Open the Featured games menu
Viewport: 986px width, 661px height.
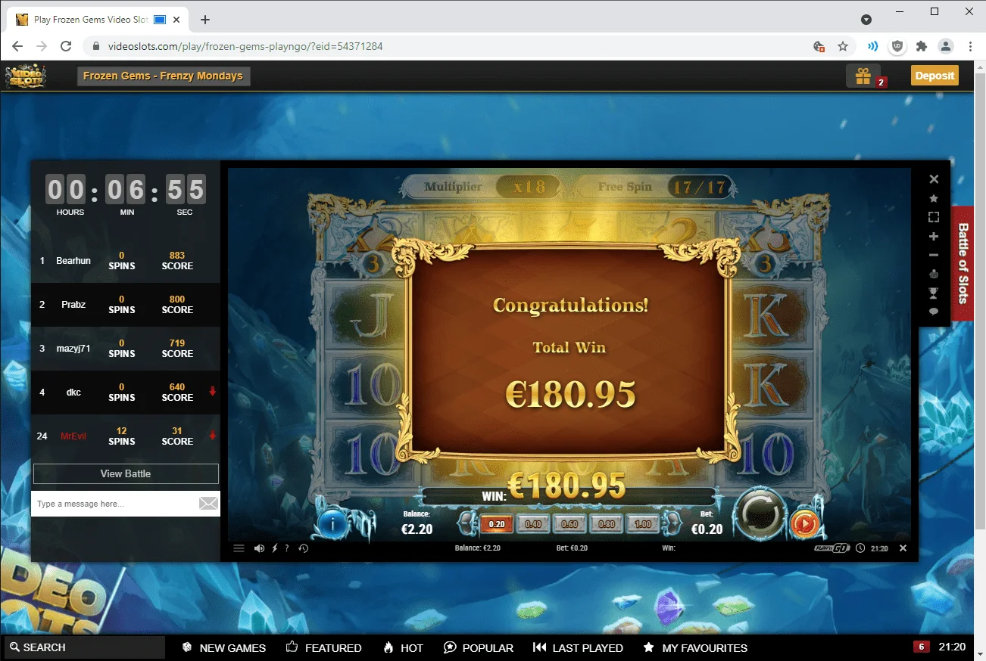click(323, 647)
